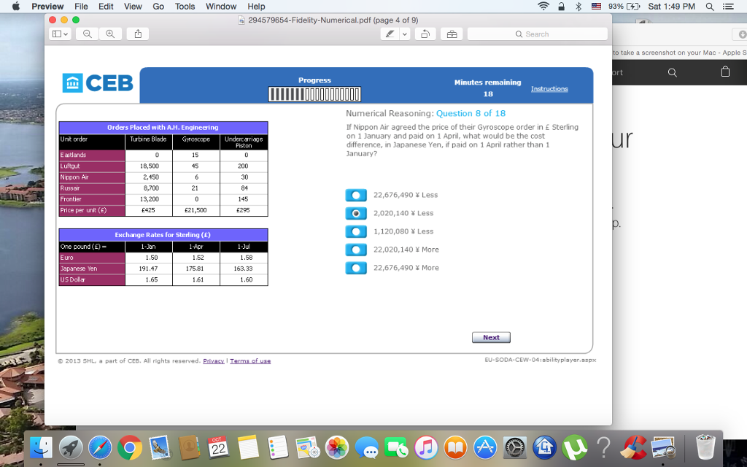Open the Trash in the dock
Image resolution: width=747 pixels, height=467 pixels.
pos(705,447)
